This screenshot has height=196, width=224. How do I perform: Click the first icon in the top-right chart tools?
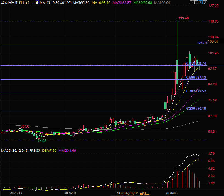(192, 2)
